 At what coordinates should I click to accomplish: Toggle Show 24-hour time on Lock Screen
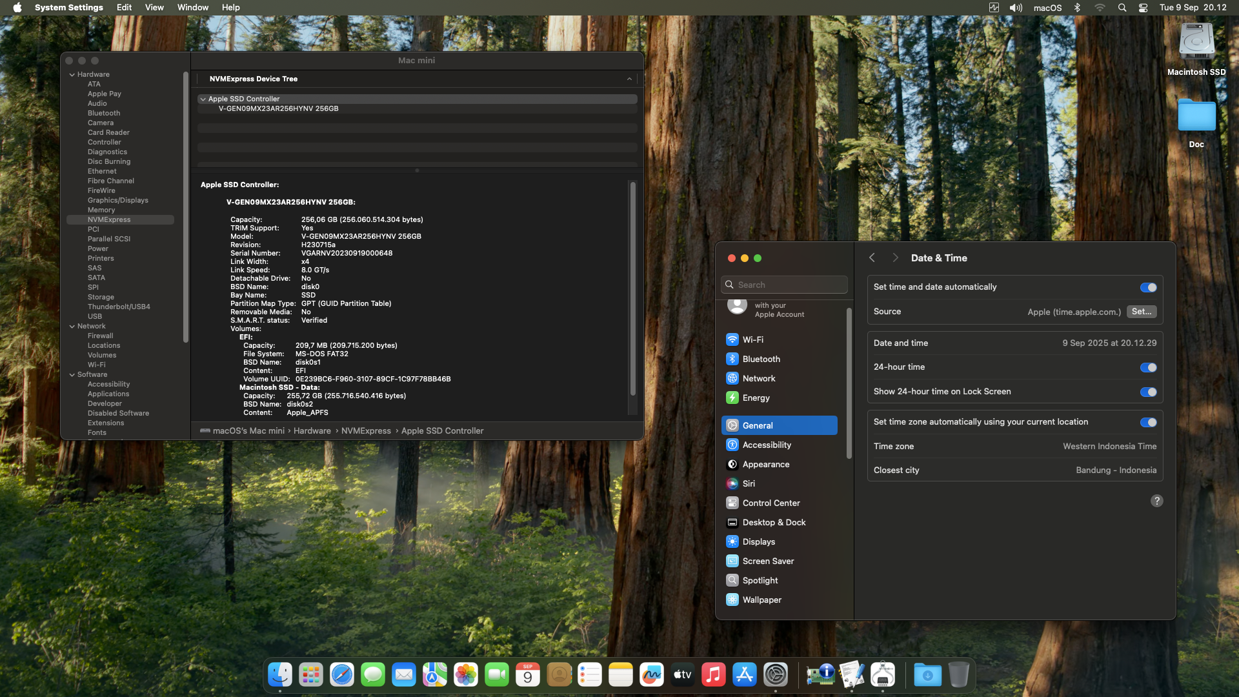(1148, 392)
